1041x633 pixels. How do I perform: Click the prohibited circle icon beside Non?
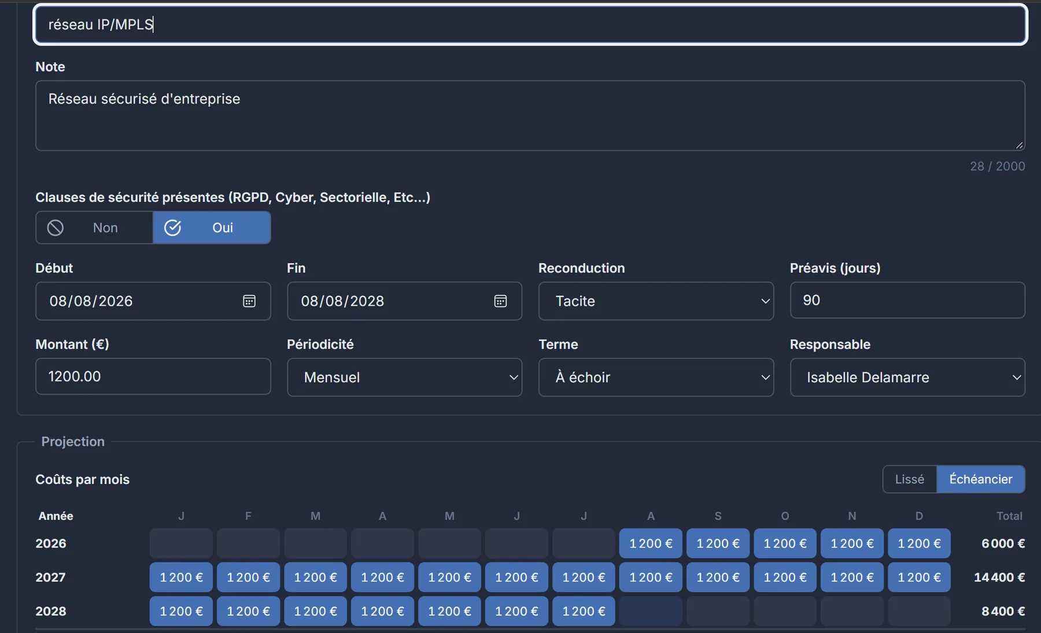(x=56, y=228)
